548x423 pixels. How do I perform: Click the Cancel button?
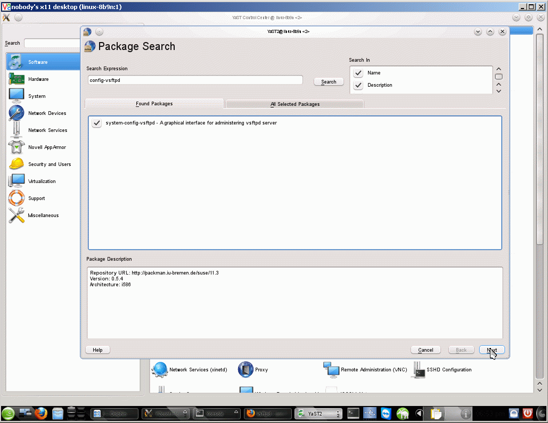[x=426, y=350]
